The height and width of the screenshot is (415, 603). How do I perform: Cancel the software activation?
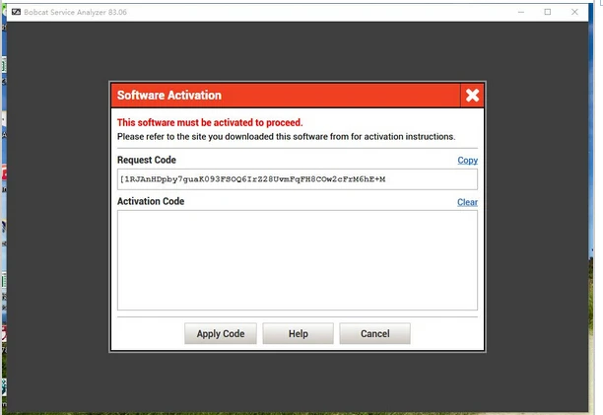[375, 333]
